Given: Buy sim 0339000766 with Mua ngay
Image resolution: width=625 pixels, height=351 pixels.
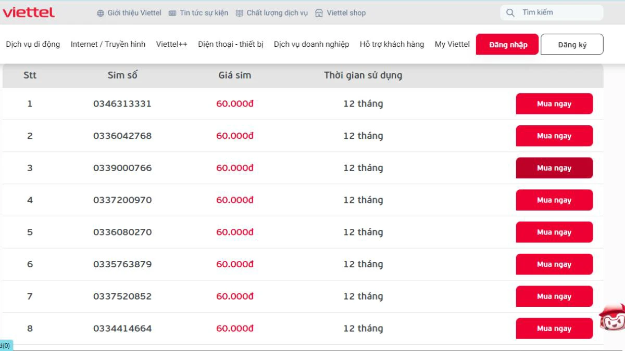Looking at the screenshot, I should [x=554, y=168].
